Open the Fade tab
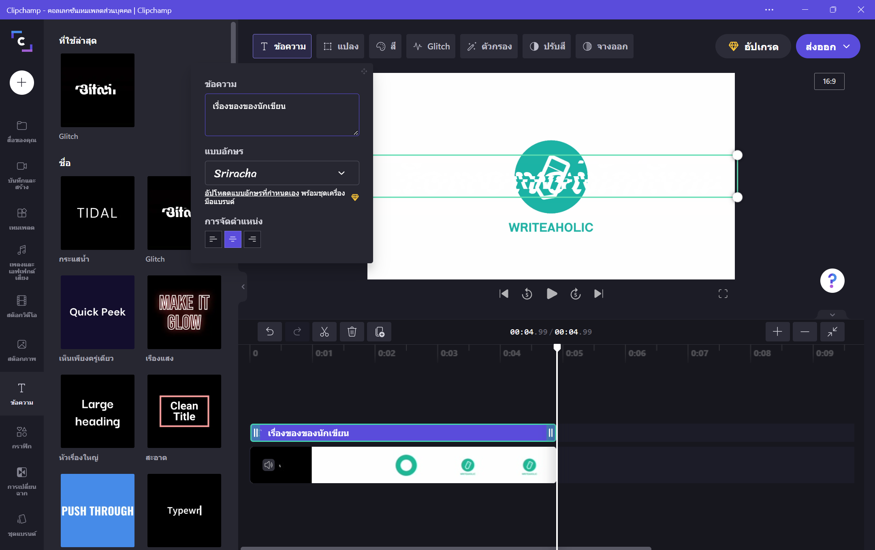The image size is (875, 550). pyautogui.click(x=604, y=46)
